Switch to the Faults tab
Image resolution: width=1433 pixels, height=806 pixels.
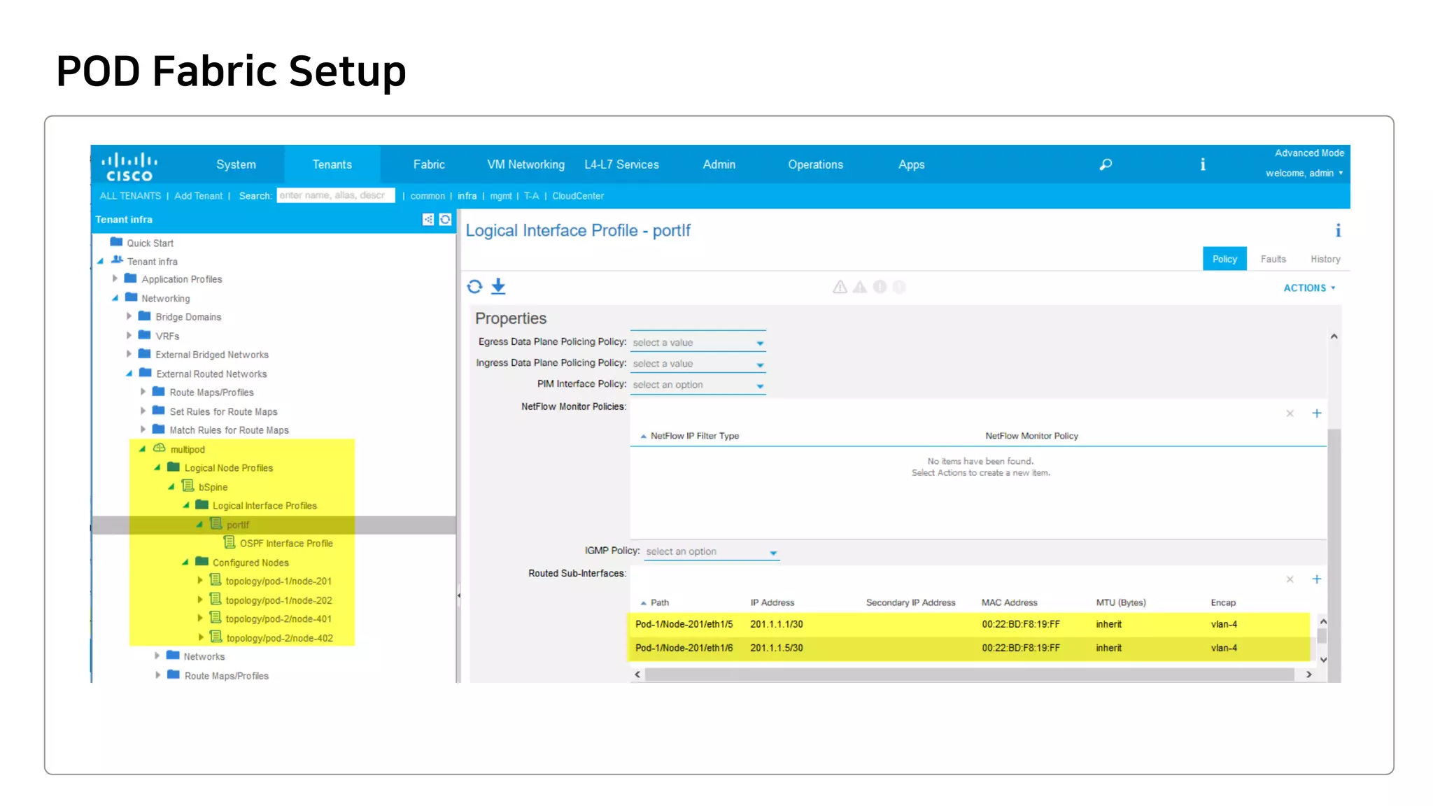coord(1273,259)
